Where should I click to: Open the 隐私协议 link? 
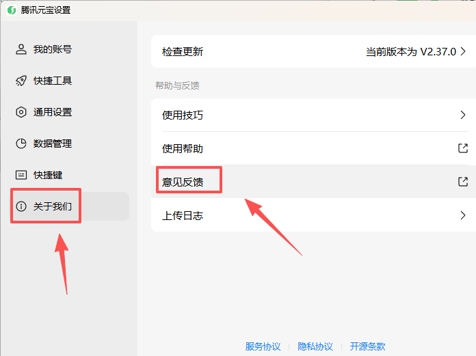point(315,346)
